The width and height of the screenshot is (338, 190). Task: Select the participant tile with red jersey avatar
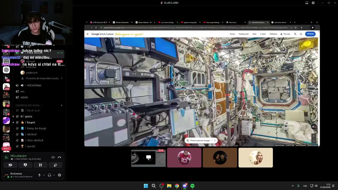pyautogui.click(x=184, y=158)
